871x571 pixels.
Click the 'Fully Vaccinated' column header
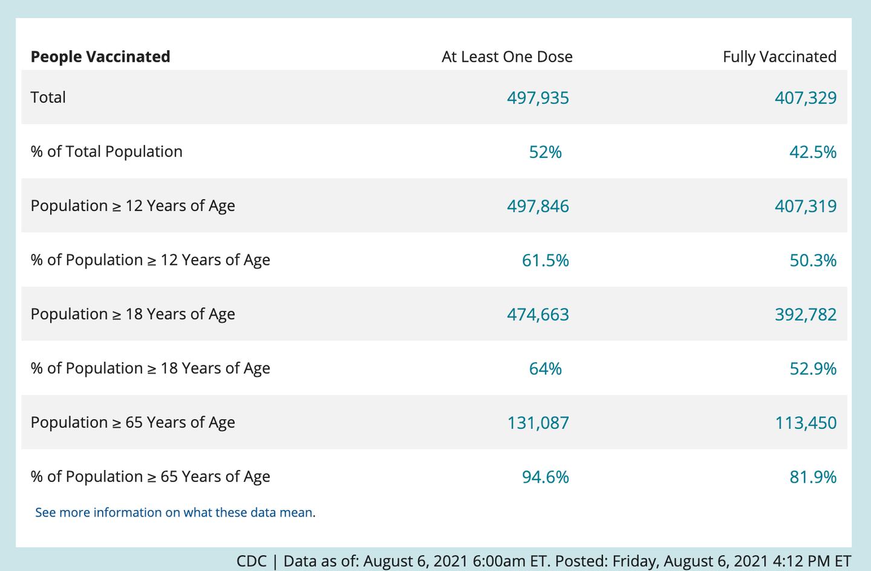click(779, 57)
